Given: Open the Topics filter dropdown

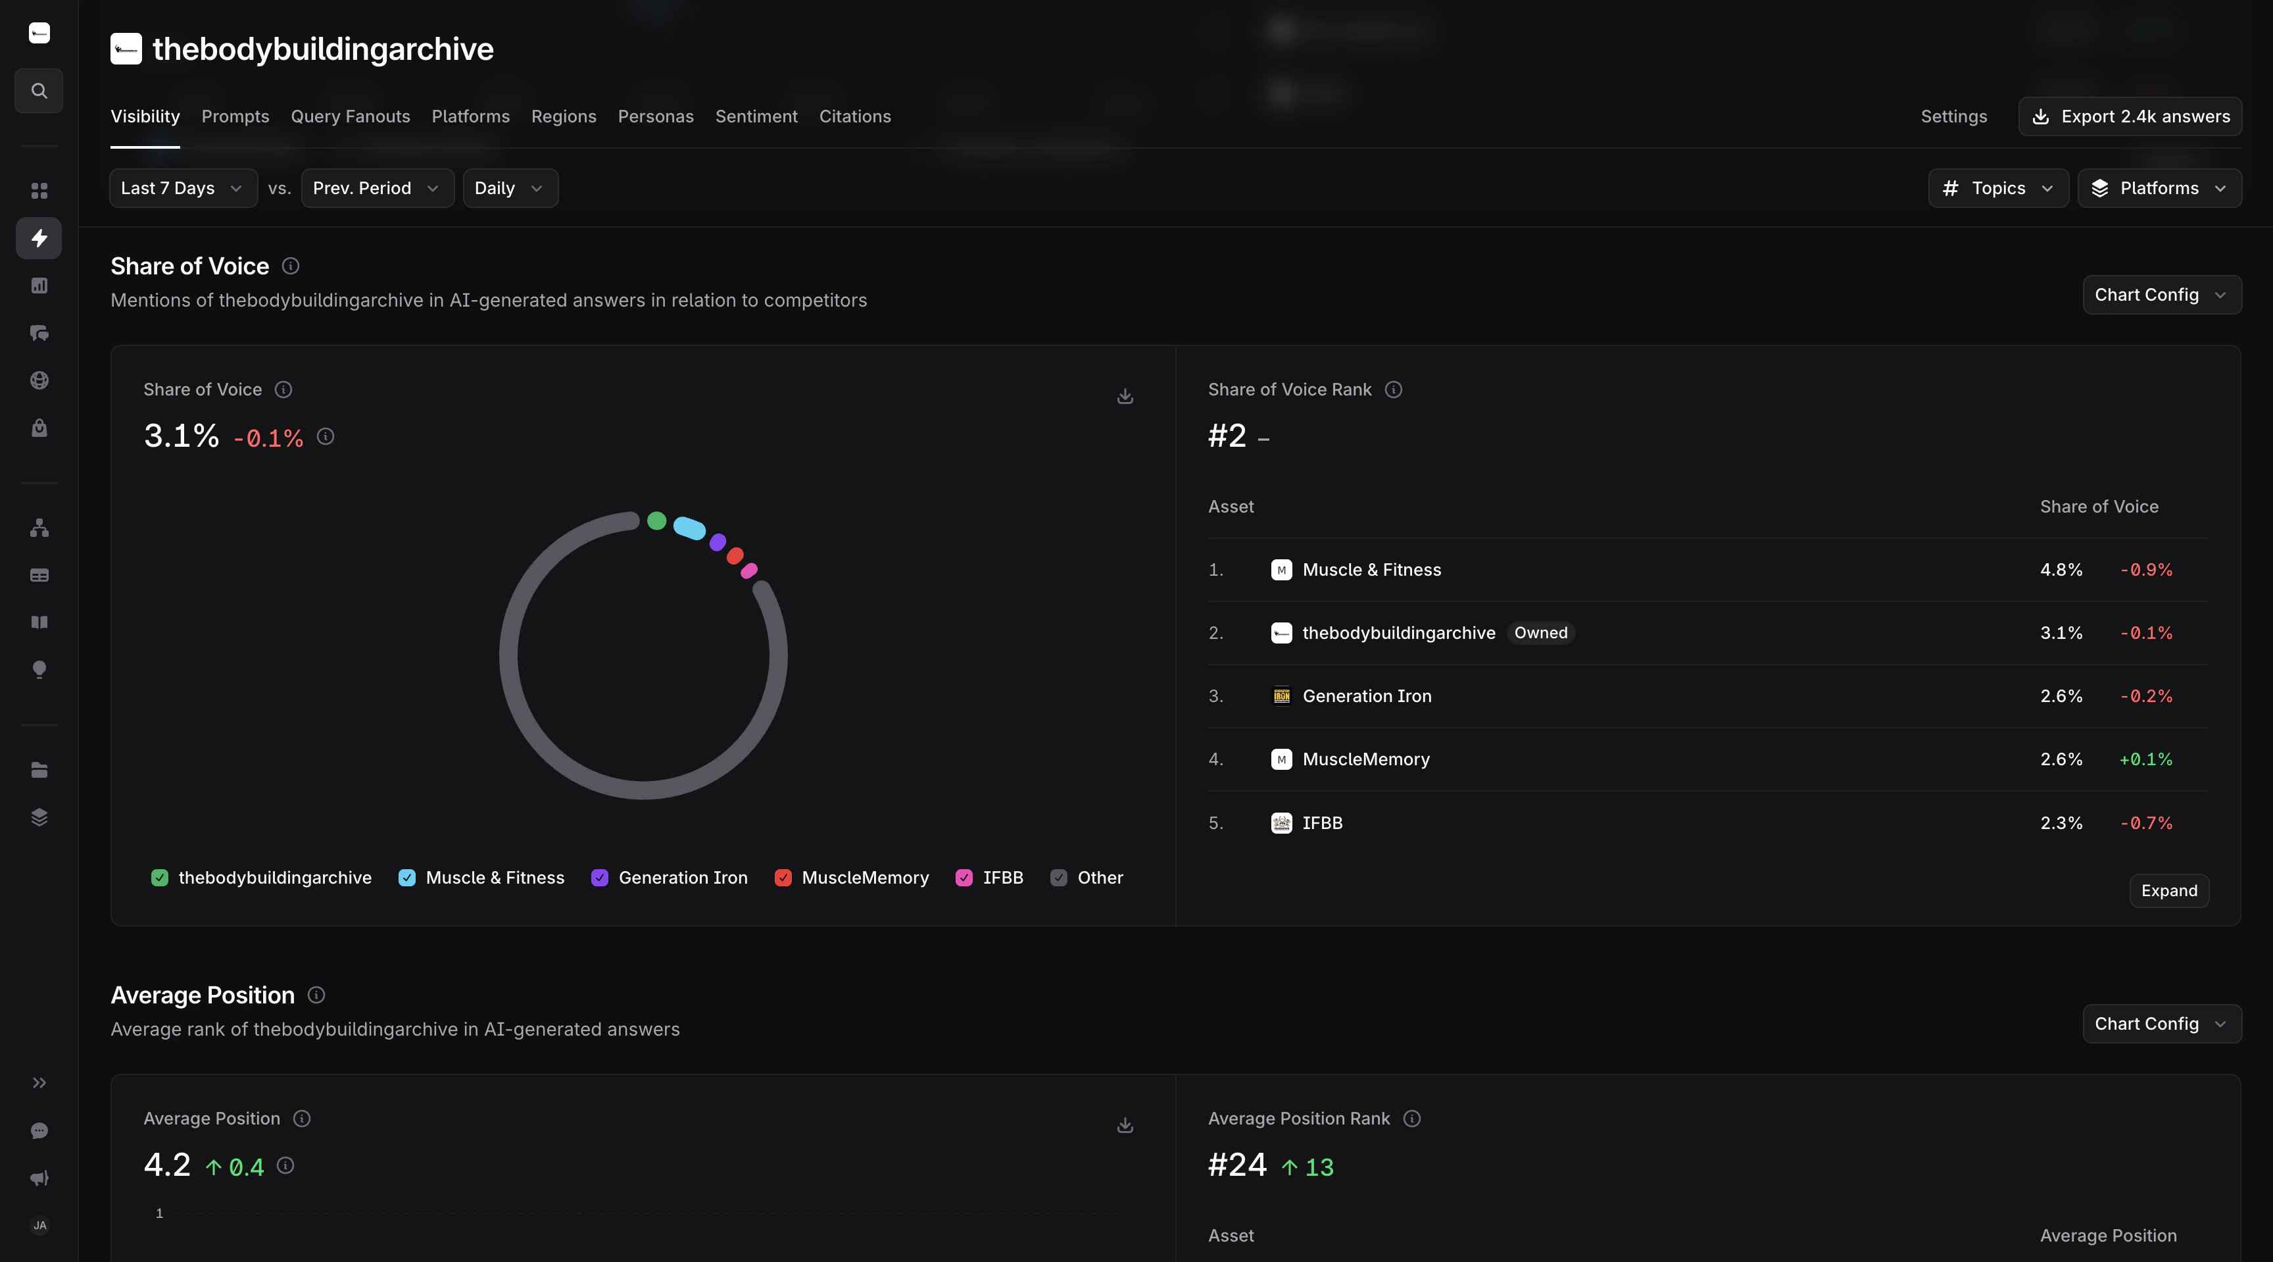Looking at the screenshot, I should tap(1997, 188).
